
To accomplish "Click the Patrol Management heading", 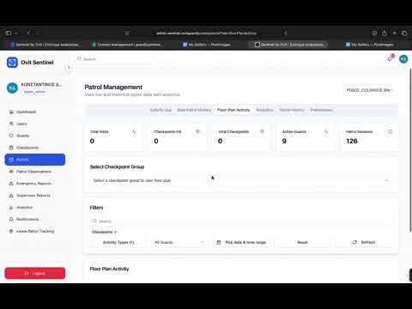I will coord(113,88).
